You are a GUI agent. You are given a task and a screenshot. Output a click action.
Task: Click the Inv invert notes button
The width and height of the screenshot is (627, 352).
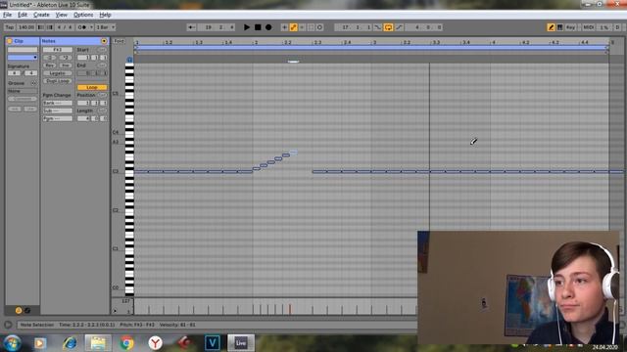66,66
